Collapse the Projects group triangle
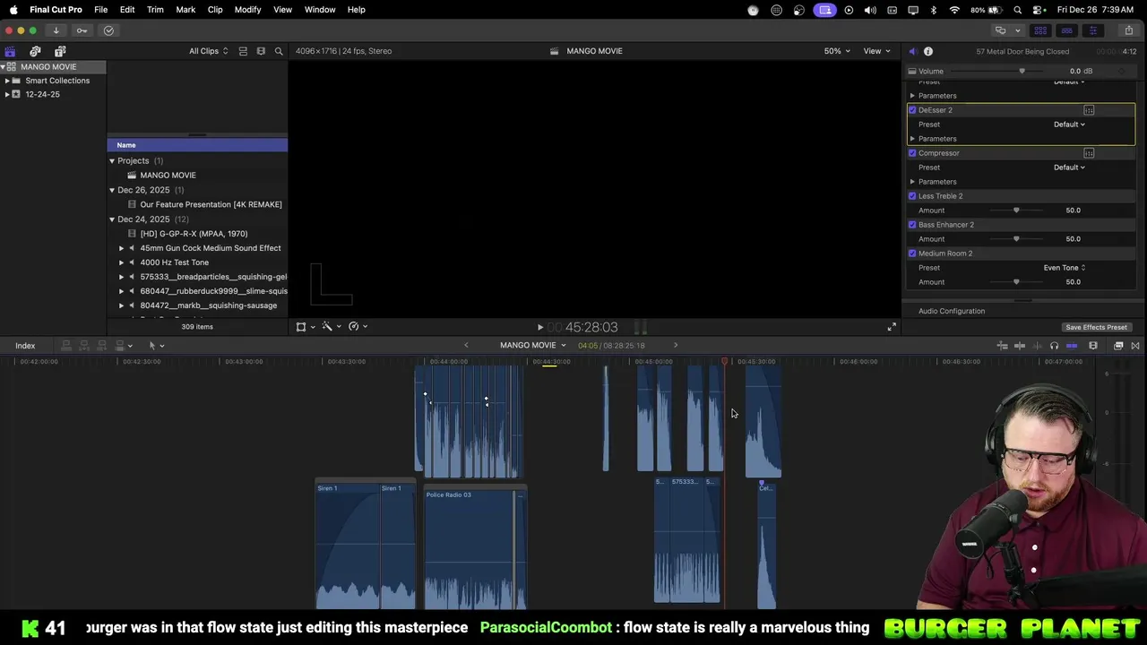The height and width of the screenshot is (645, 1147). (112, 161)
